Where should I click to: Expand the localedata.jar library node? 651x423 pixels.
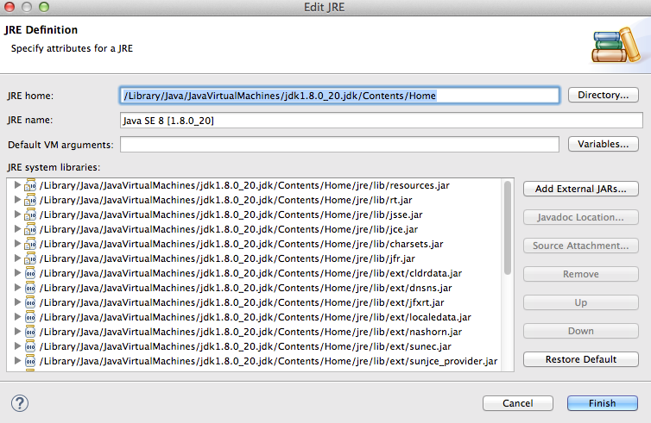(17, 317)
